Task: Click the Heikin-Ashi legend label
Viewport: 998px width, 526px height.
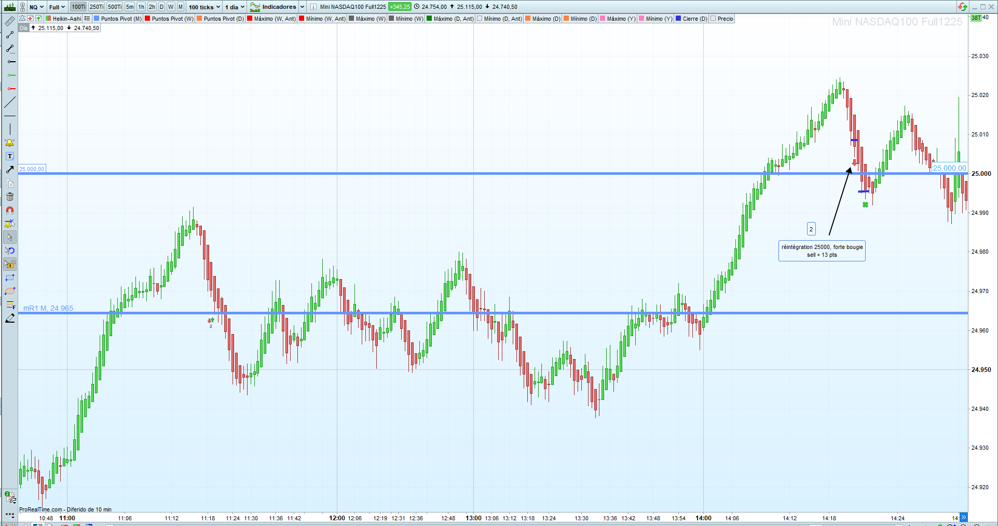Action: coord(67,19)
